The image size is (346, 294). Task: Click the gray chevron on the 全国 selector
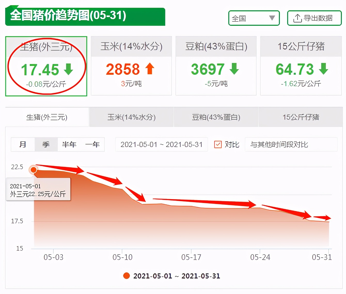click(x=272, y=18)
